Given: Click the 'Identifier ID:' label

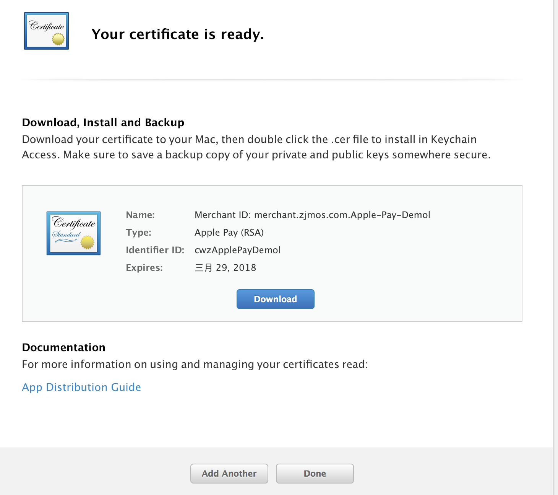Looking at the screenshot, I should 155,250.
